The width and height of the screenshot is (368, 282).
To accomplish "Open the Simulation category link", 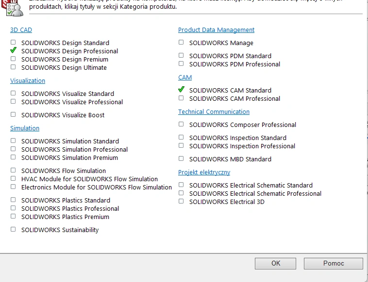I will coord(25,128).
